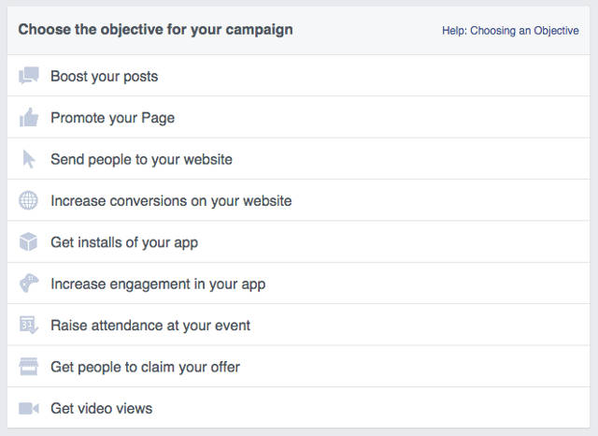The width and height of the screenshot is (598, 436).
Task: Choose Get installs of your app
Action: [124, 242]
